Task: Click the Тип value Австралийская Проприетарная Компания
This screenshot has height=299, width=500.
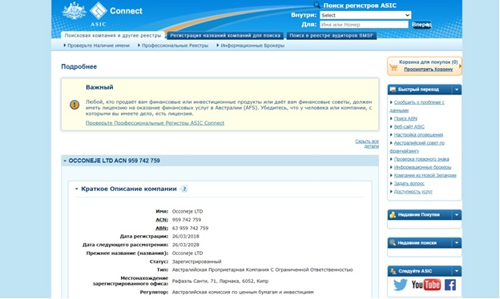Action: pos(263,270)
